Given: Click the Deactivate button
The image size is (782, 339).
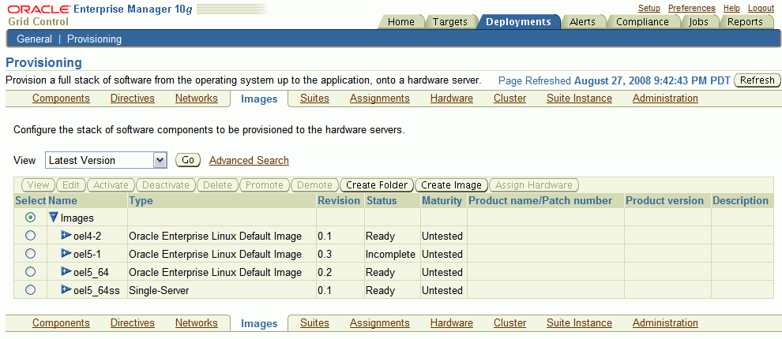Looking at the screenshot, I should (x=166, y=185).
